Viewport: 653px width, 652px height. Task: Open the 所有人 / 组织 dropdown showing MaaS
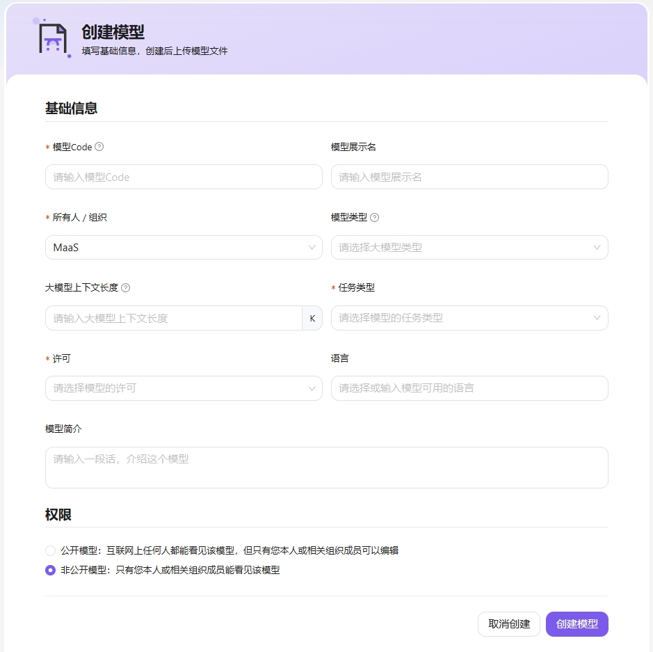tap(184, 248)
